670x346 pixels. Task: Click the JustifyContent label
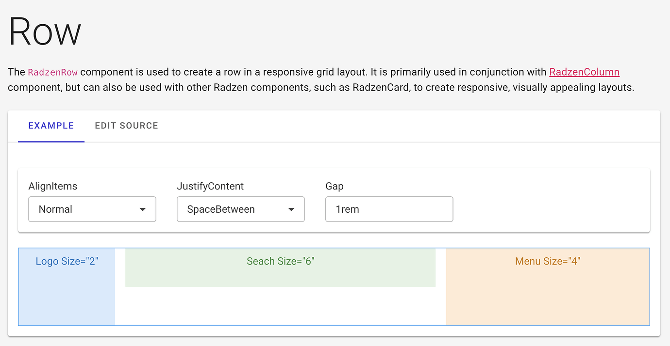pos(210,186)
